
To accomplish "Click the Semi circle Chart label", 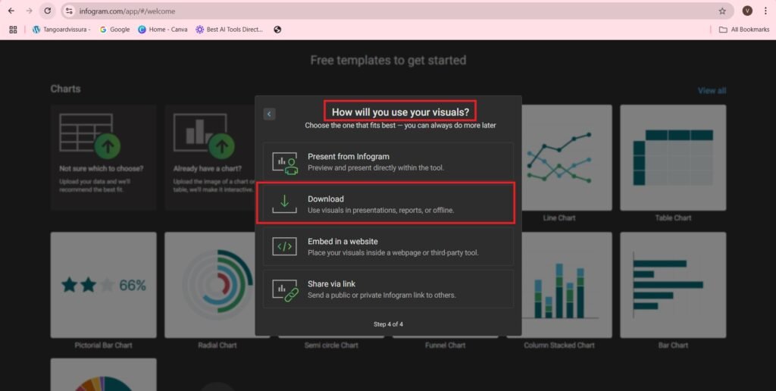I will click(x=331, y=345).
